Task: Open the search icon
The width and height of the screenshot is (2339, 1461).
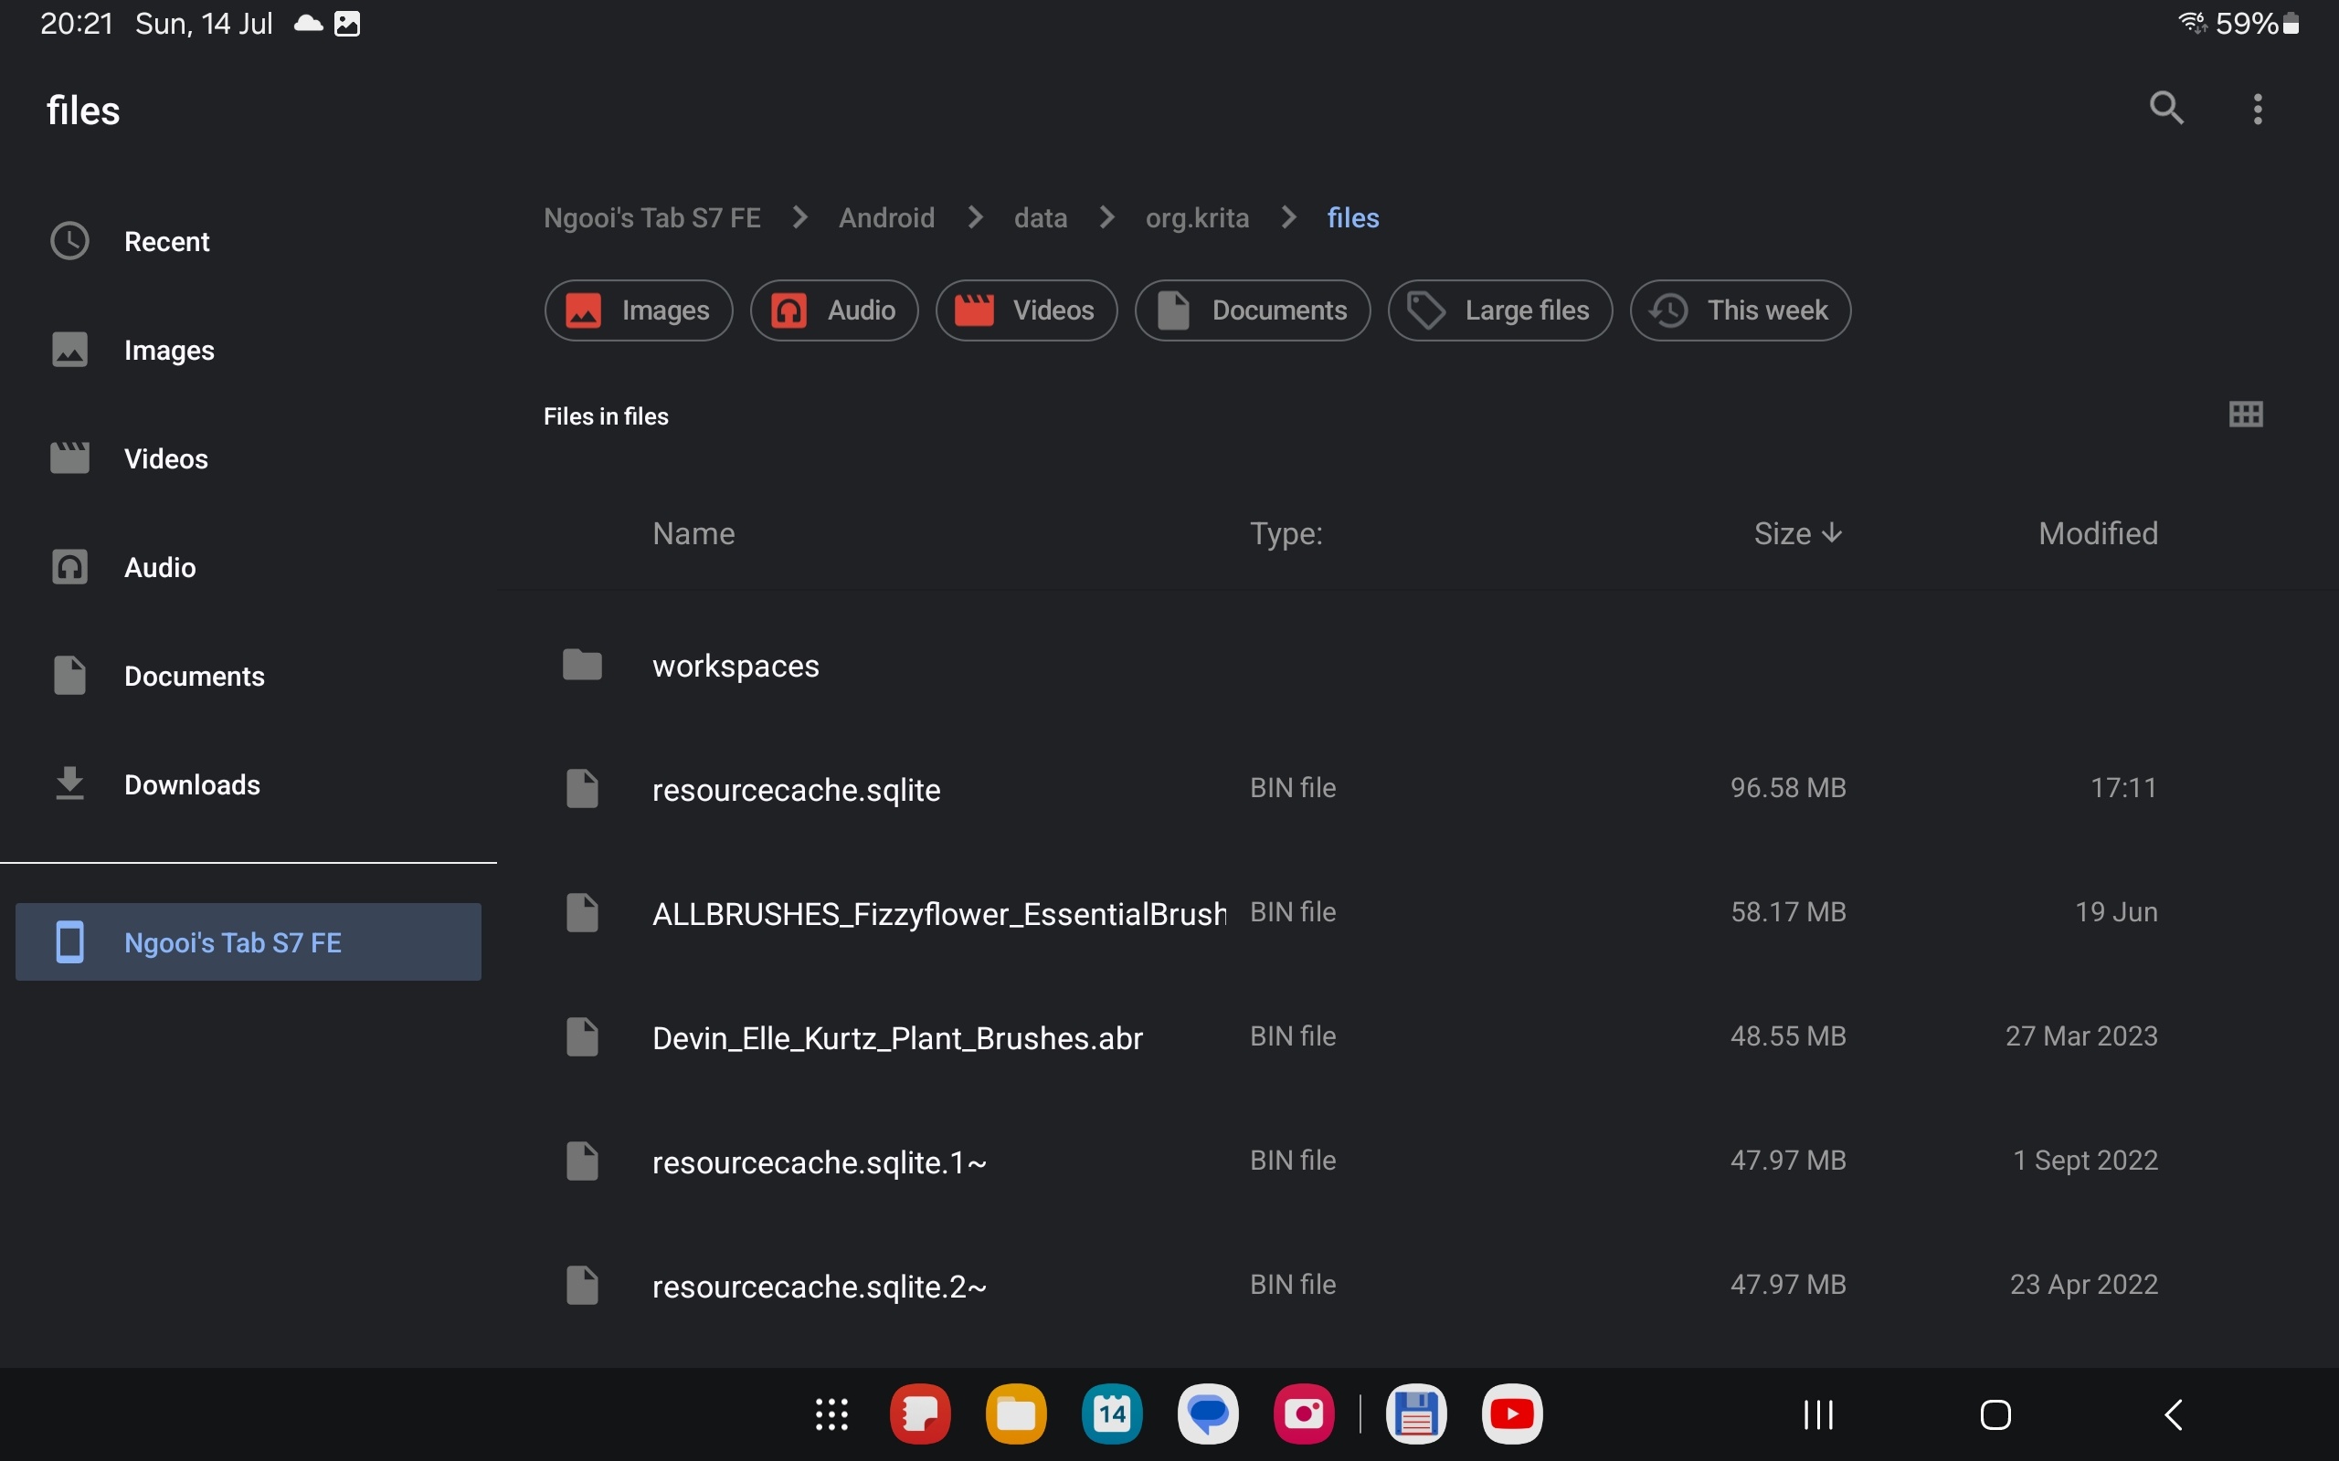Action: (2166, 109)
